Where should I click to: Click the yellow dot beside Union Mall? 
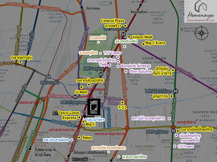click(x=129, y=37)
